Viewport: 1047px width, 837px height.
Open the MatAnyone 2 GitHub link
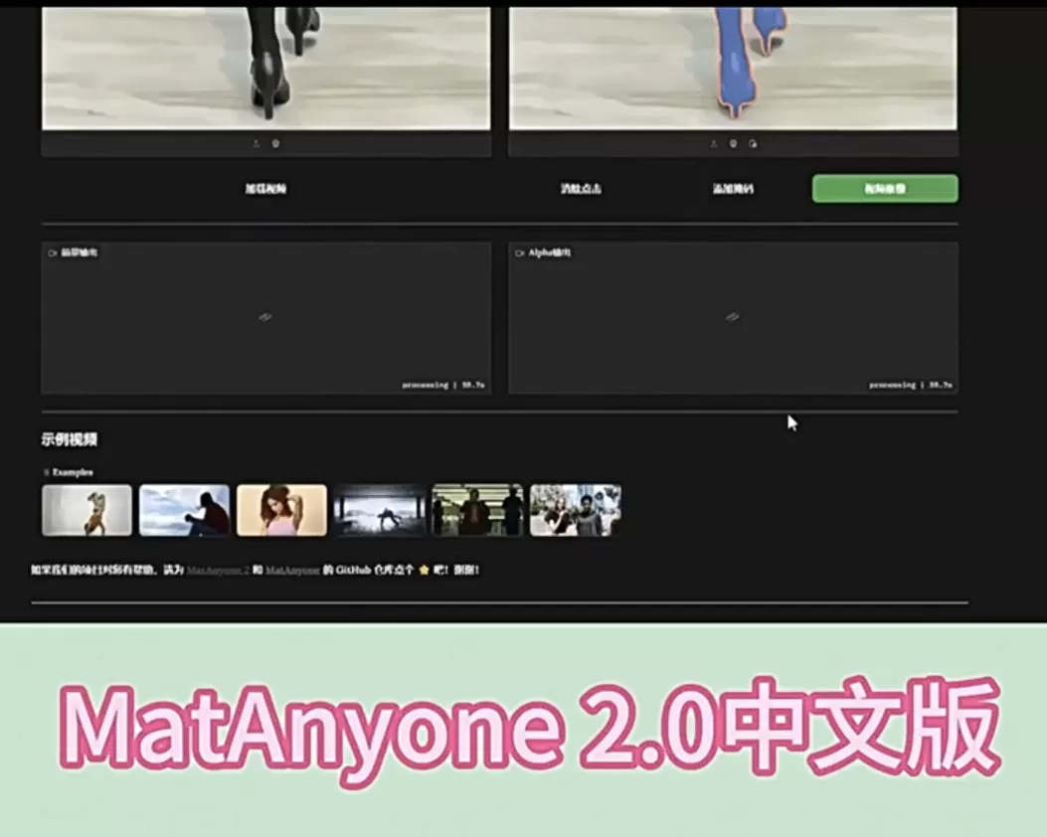tap(218, 570)
